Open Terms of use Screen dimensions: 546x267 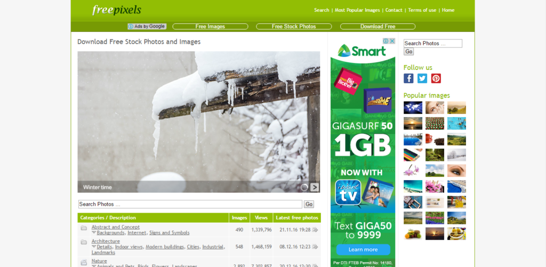tap(422, 10)
